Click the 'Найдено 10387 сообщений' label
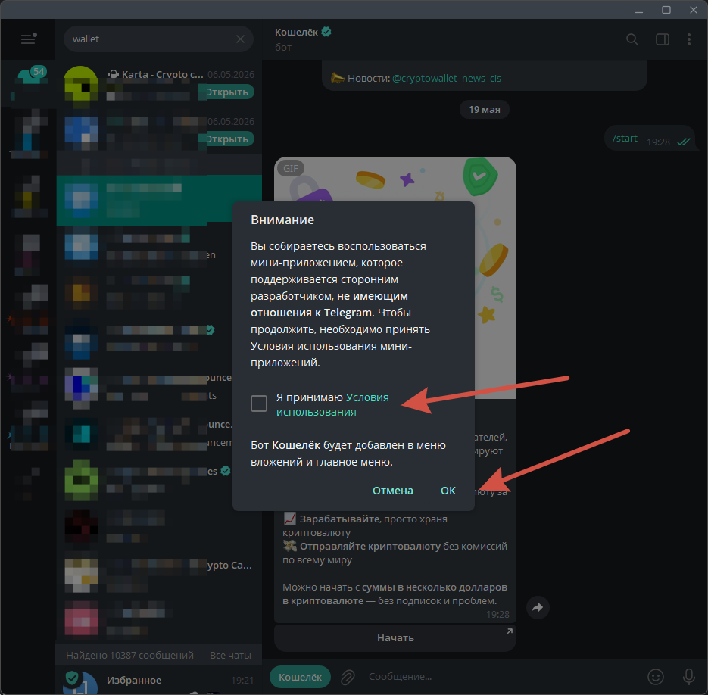708x695 pixels. pos(129,656)
